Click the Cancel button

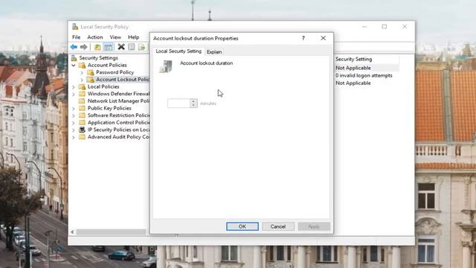[x=277, y=226]
